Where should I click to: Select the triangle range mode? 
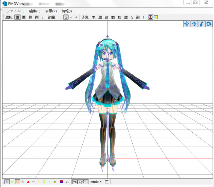pyautogui.click(x=76, y=17)
